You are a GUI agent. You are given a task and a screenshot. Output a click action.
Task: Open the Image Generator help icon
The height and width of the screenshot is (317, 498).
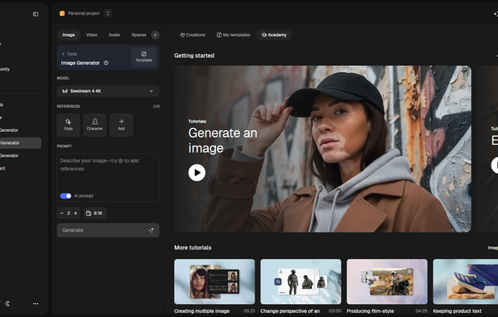point(106,63)
